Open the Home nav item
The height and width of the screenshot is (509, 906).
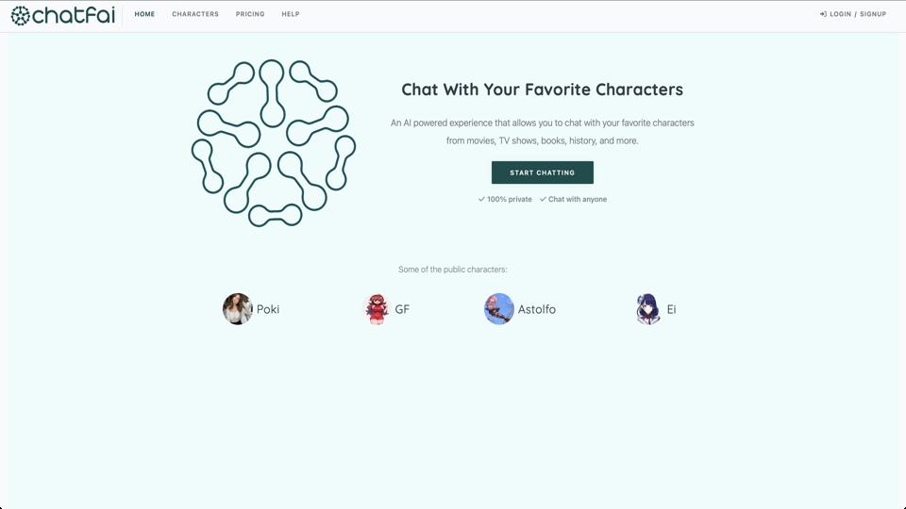click(144, 15)
